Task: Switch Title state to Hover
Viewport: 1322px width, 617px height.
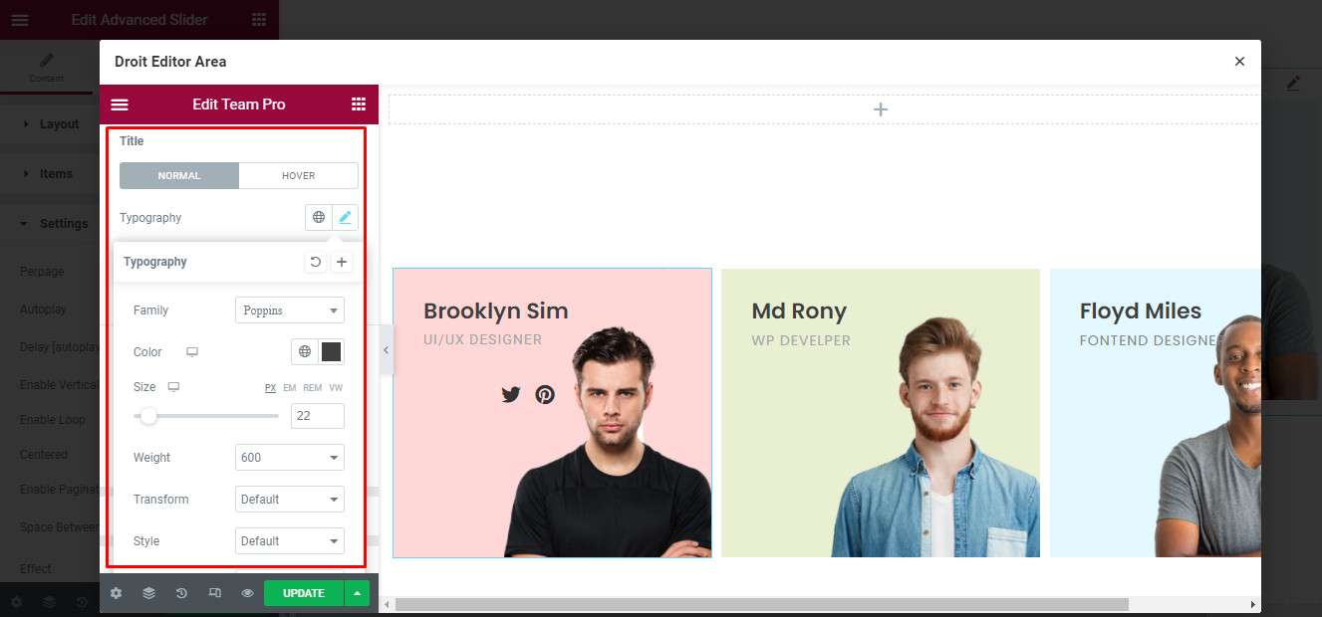Action: coord(298,176)
